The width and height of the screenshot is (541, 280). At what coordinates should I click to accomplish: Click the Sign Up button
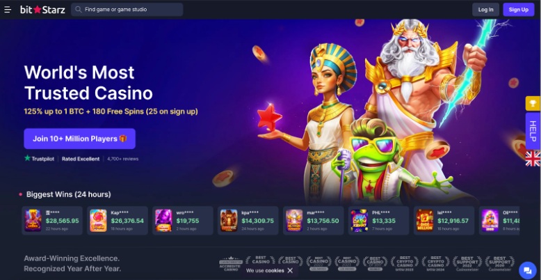pos(518,10)
